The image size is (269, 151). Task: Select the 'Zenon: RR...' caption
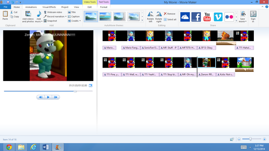[206, 75]
